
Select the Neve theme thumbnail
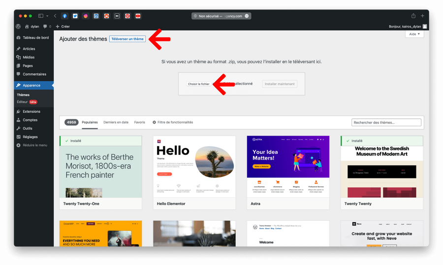(382, 234)
